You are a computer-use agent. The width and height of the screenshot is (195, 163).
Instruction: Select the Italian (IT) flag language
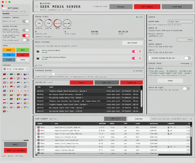(11, 91)
